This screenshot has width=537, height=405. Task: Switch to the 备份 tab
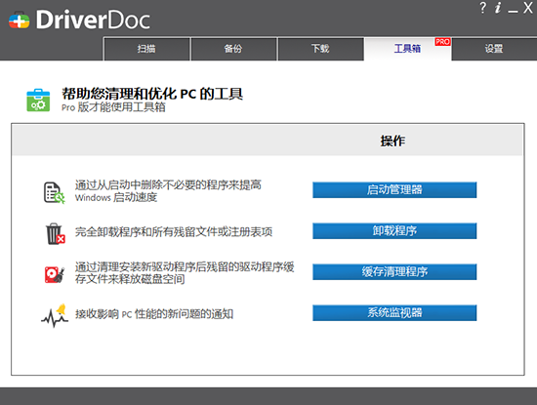coord(233,49)
